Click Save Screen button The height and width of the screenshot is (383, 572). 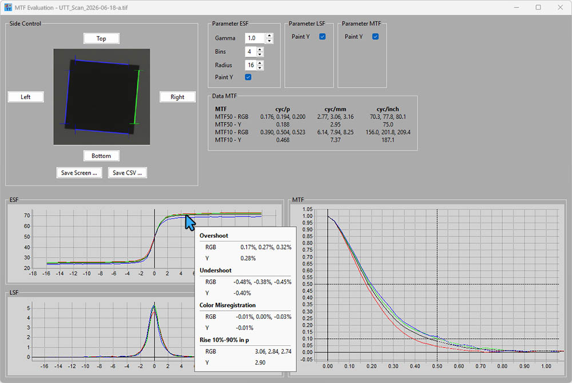click(x=79, y=173)
